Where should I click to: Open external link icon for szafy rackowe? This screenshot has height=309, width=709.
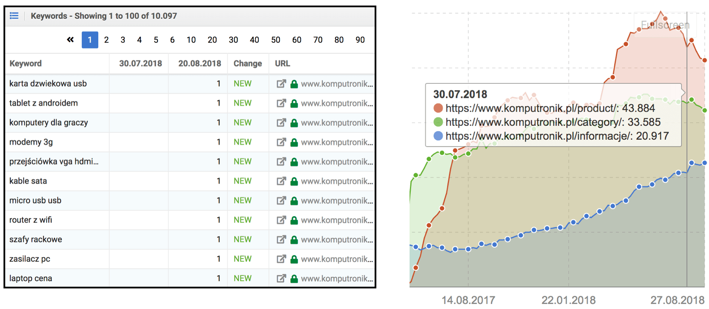pyautogui.click(x=281, y=240)
